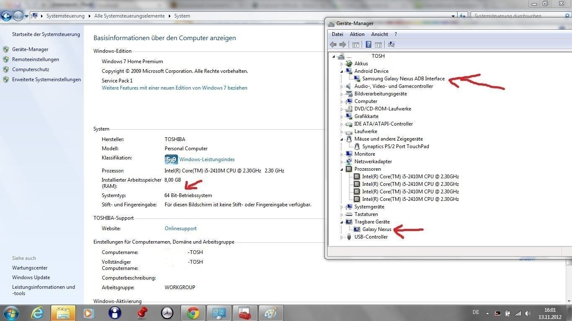The height and width of the screenshot is (321, 572).
Task: Click the action pane icon right of Help
Action: (x=378, y=44)
